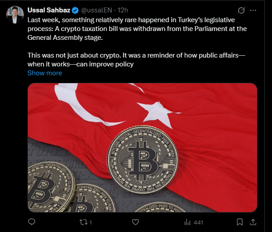Screen dimensions: 272x232
Task: Open the Turkish flag Bitcoin image
Action: (142, 147)
